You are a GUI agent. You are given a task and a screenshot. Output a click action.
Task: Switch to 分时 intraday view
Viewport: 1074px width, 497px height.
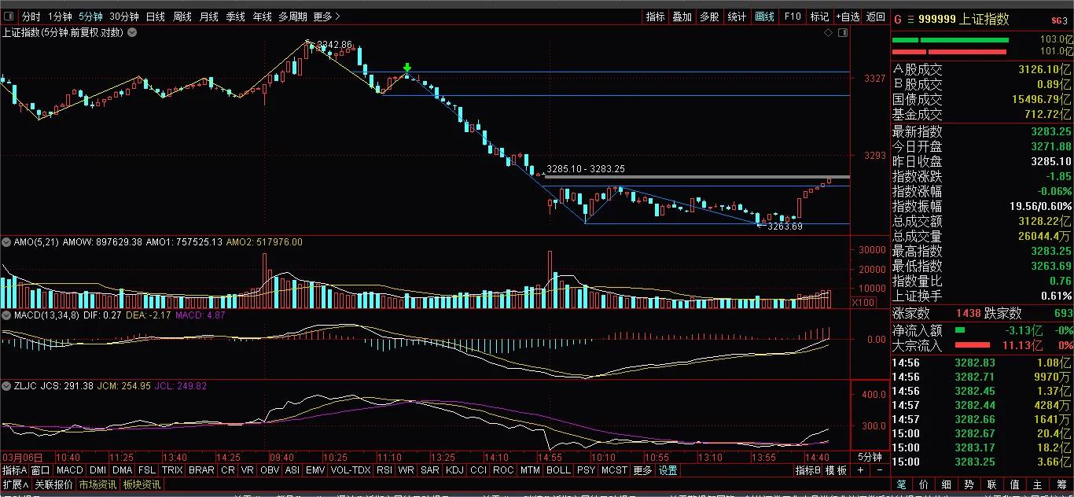[x=31, y=17]
